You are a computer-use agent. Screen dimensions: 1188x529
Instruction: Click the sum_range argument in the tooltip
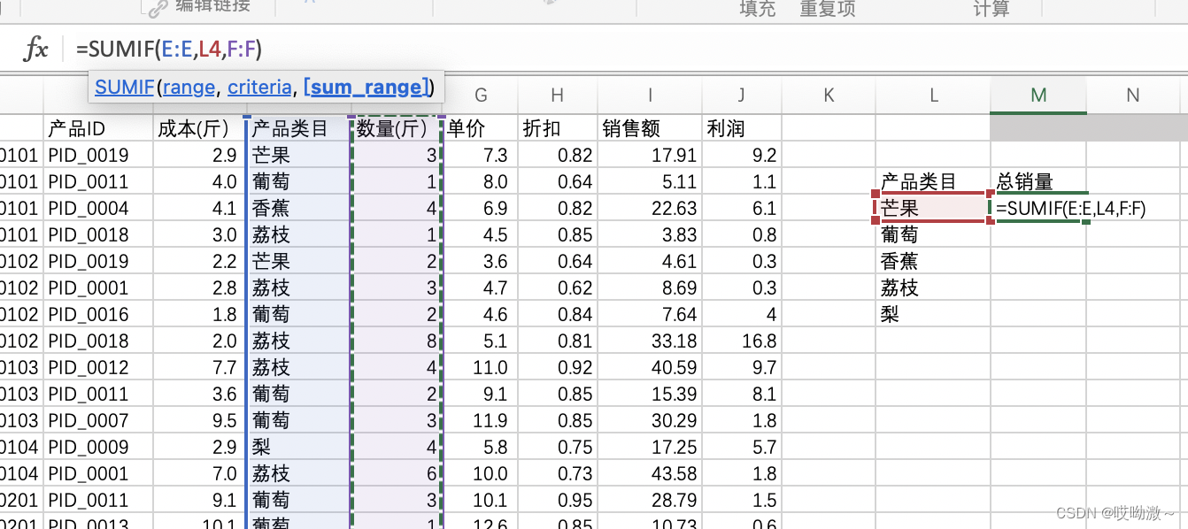[x=367, y=87]
